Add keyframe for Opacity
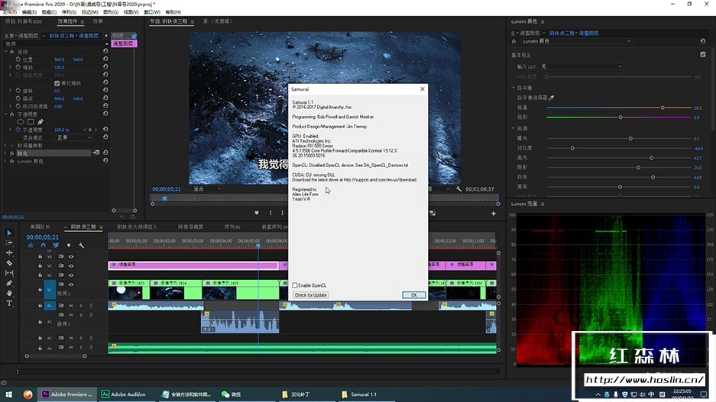 tap(90, 130)
